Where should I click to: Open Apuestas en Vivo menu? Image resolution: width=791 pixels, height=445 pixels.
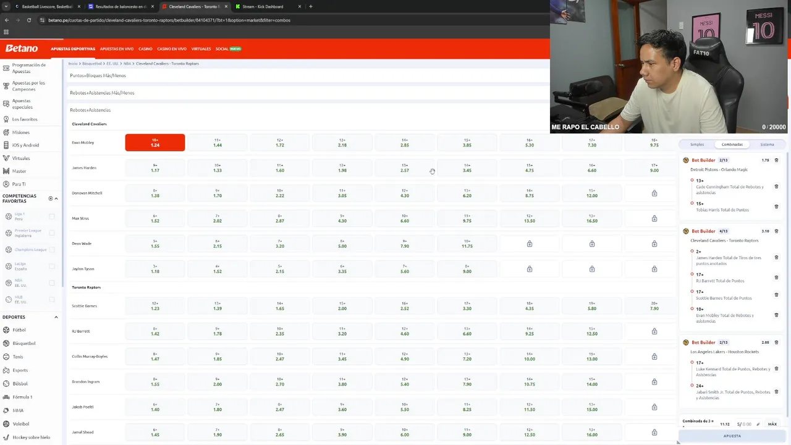[x=117, y=49]
